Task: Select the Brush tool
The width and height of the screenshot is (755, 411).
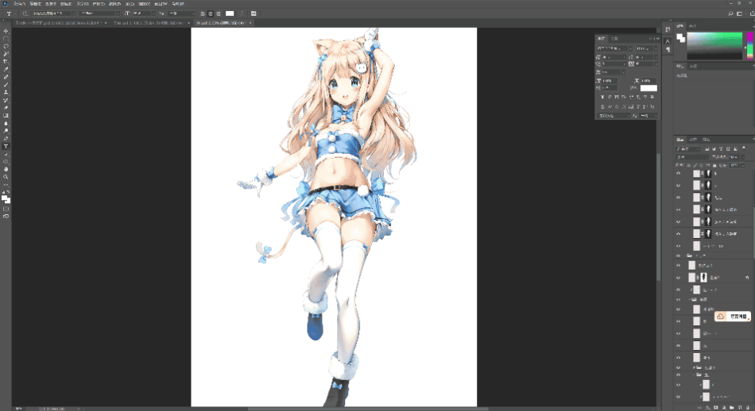Action: click(x=6, y=85)
